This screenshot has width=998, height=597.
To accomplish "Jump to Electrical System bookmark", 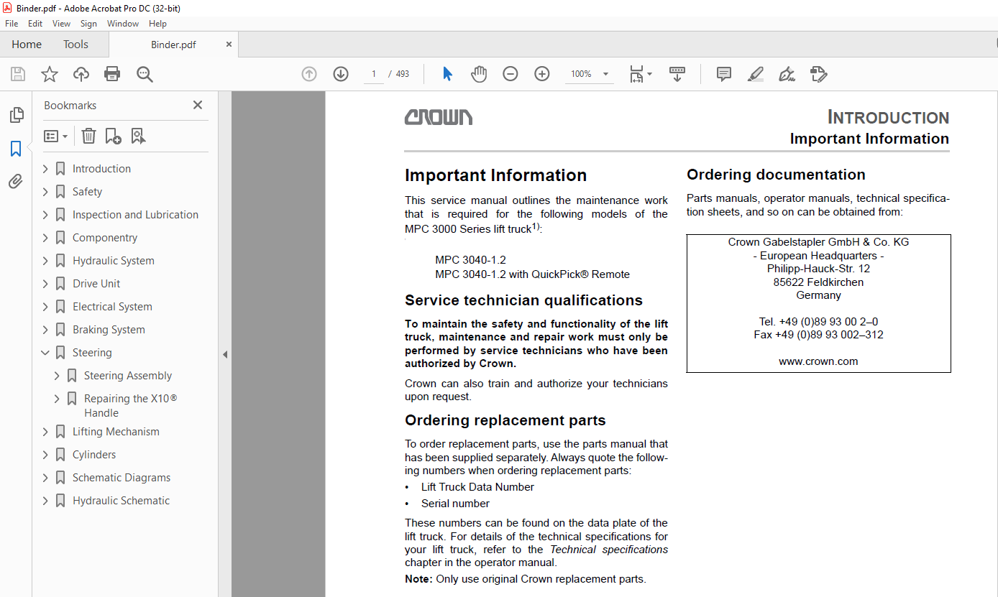I will point(112,307).
